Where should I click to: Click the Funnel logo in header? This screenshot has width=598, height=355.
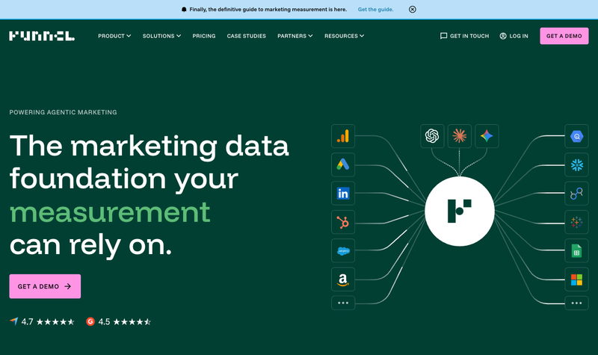coord(42,36)
